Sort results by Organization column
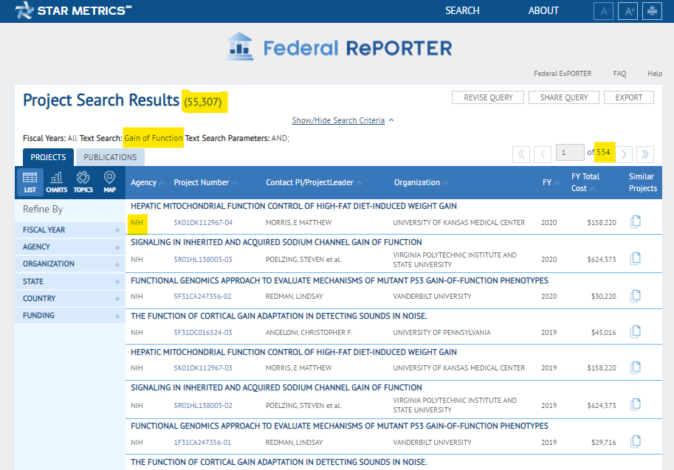 click(422, 182)
